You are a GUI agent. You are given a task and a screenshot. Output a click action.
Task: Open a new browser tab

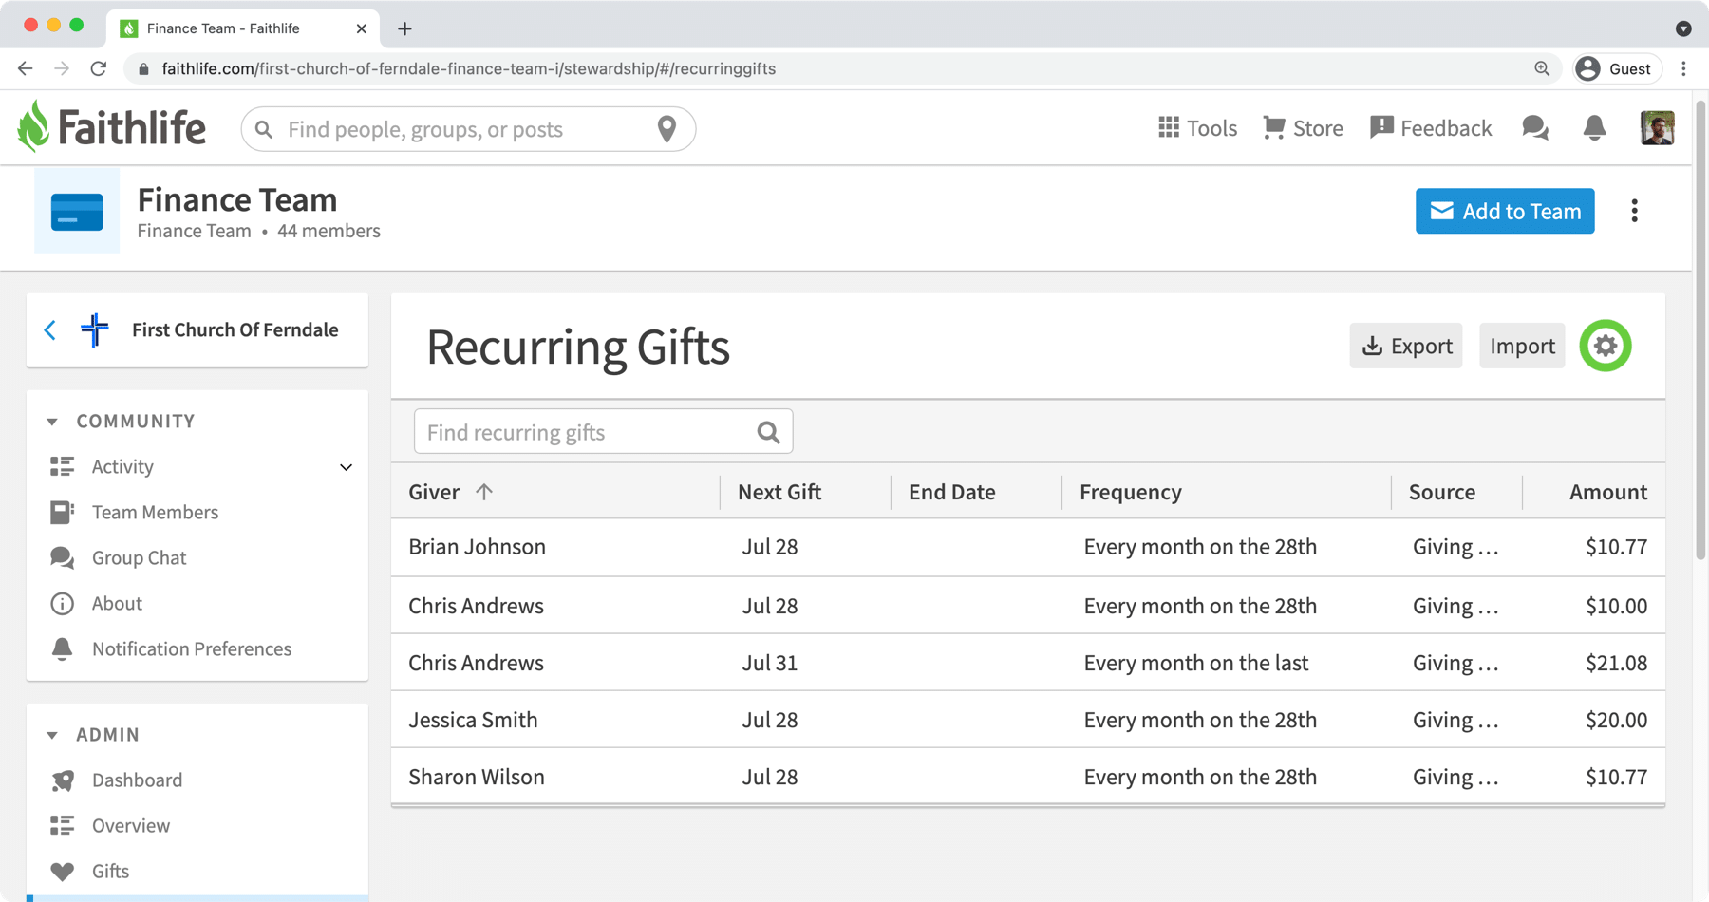click(404, 28)
